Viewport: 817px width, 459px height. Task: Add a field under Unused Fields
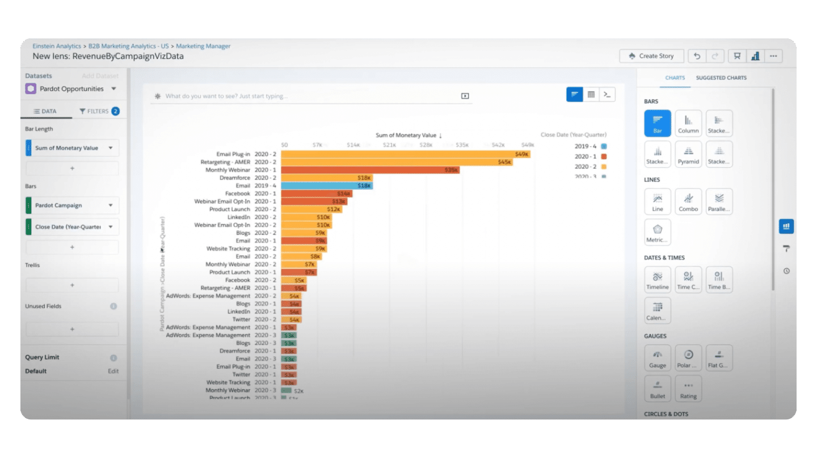tap(73, 329)
